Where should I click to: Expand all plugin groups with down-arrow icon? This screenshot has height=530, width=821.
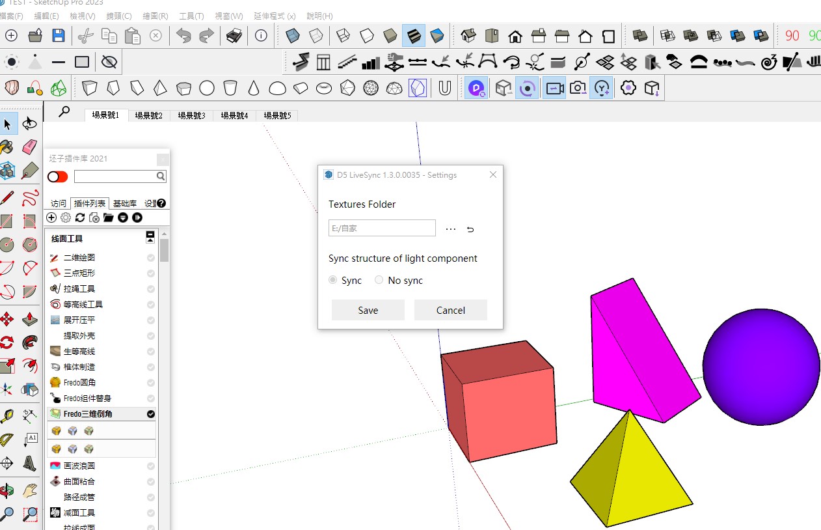122,217
